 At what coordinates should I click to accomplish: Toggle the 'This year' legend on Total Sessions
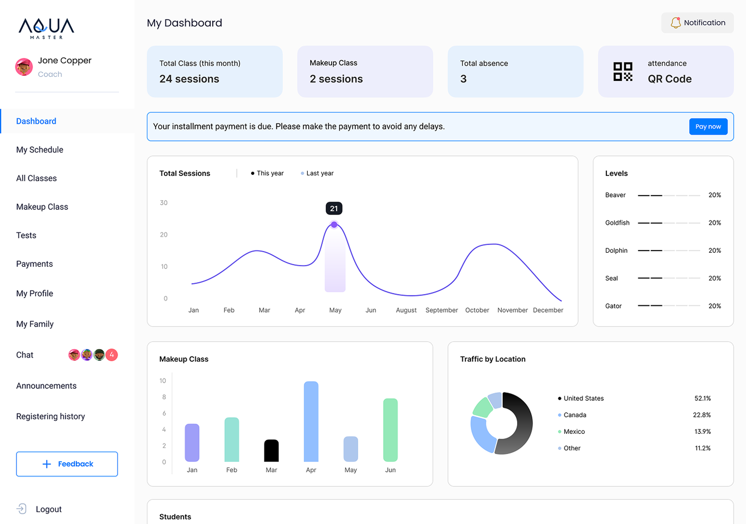267,173
